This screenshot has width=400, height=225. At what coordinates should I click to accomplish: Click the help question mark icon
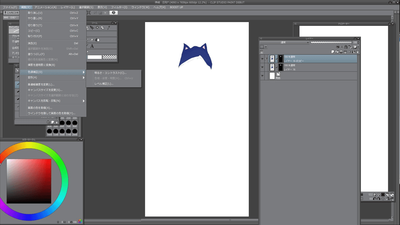(x=113, y=13)
